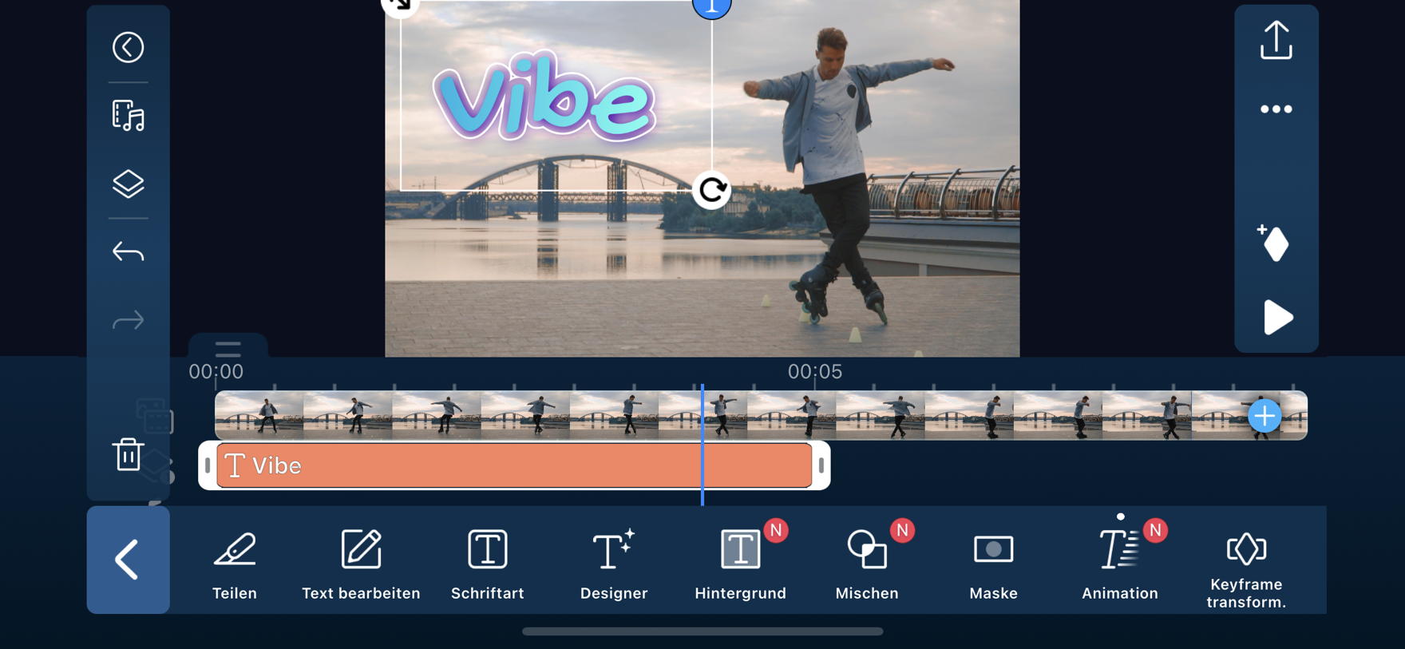Screen dimensions: 1405x649
Task: Tap the playhead line on the timeline
Action: [x=702, y=444]
